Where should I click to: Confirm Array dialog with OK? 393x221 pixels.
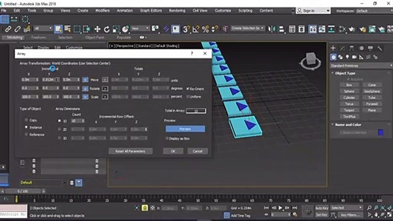point(173,151)
